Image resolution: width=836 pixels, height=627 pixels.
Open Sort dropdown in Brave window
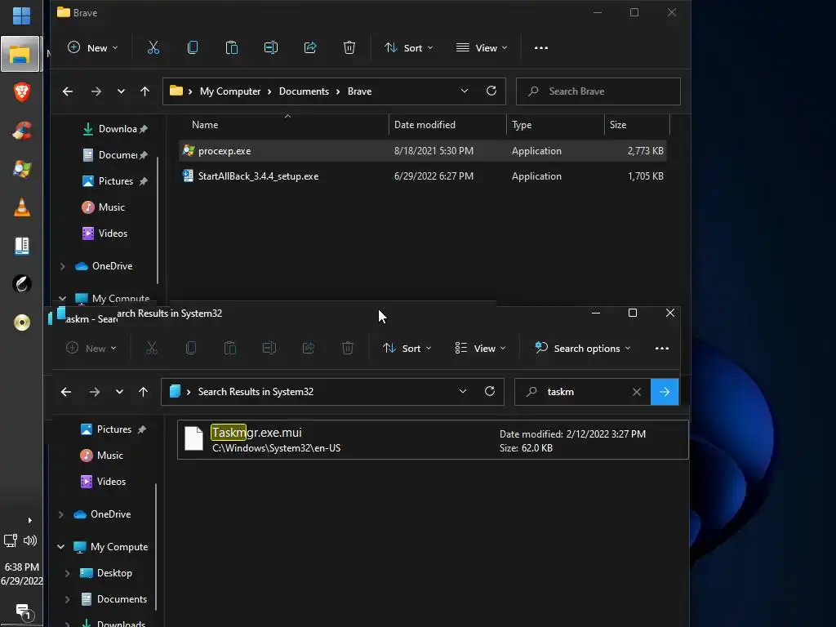click(x=408, y=48)
